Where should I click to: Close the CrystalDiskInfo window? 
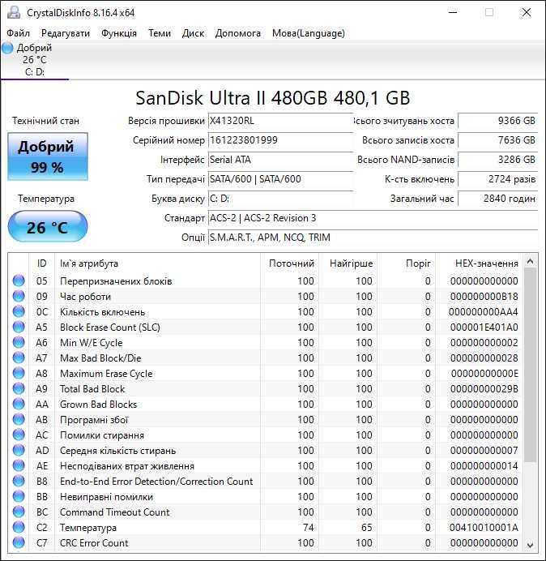527,12
